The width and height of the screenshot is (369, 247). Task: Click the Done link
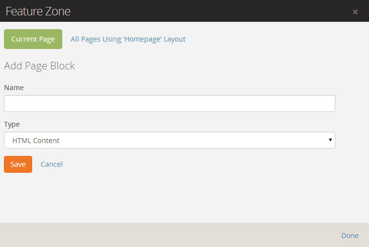350,236
